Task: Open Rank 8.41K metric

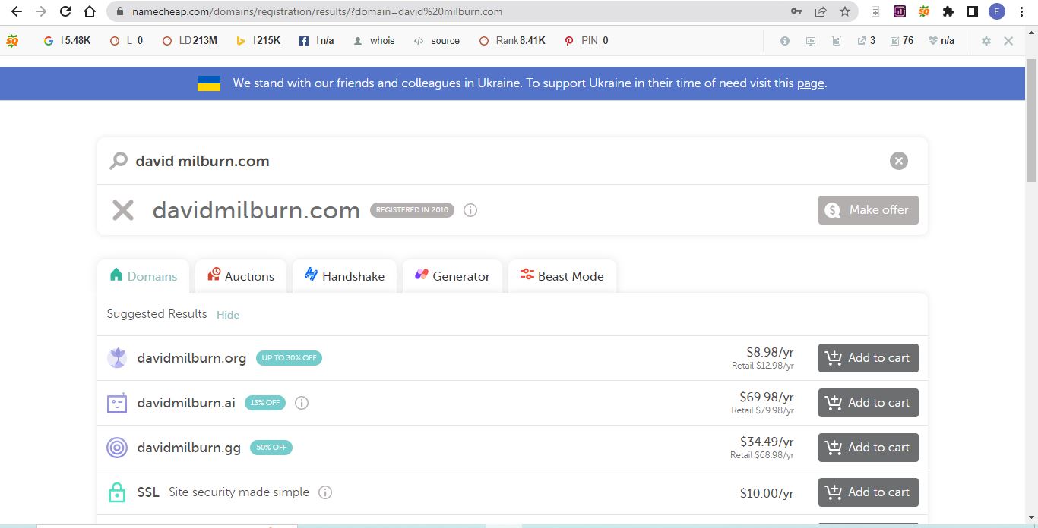Action: tap(512, 41)
